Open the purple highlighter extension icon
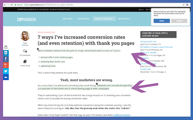This screenshot has width=193, height=120. (187, 5)
